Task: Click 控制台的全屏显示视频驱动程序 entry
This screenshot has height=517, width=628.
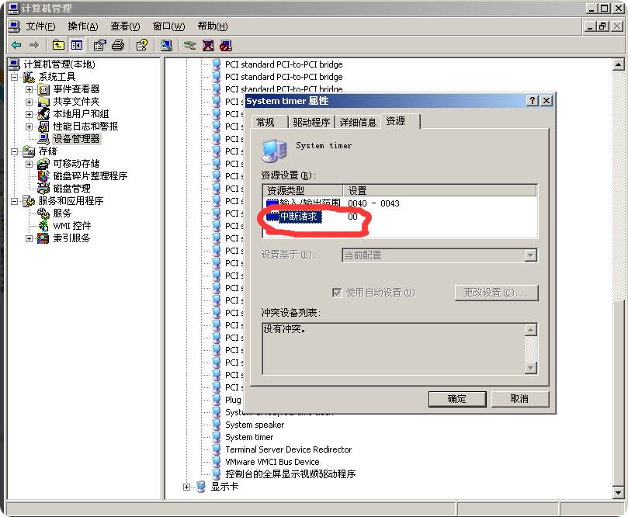Action: point(290,474)
